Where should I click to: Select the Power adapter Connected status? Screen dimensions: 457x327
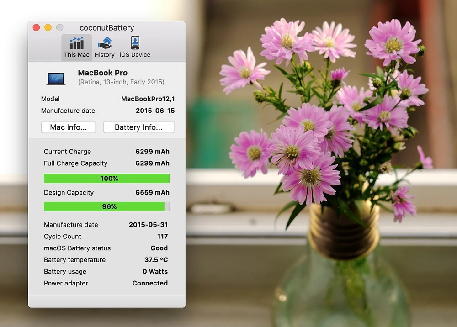tap(150, 283)
